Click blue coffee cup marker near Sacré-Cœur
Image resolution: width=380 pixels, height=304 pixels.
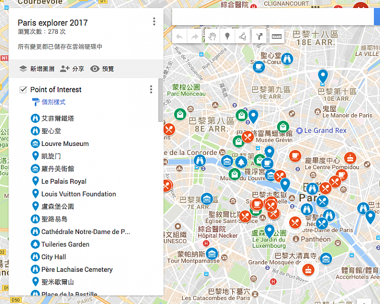coord(259,66)
